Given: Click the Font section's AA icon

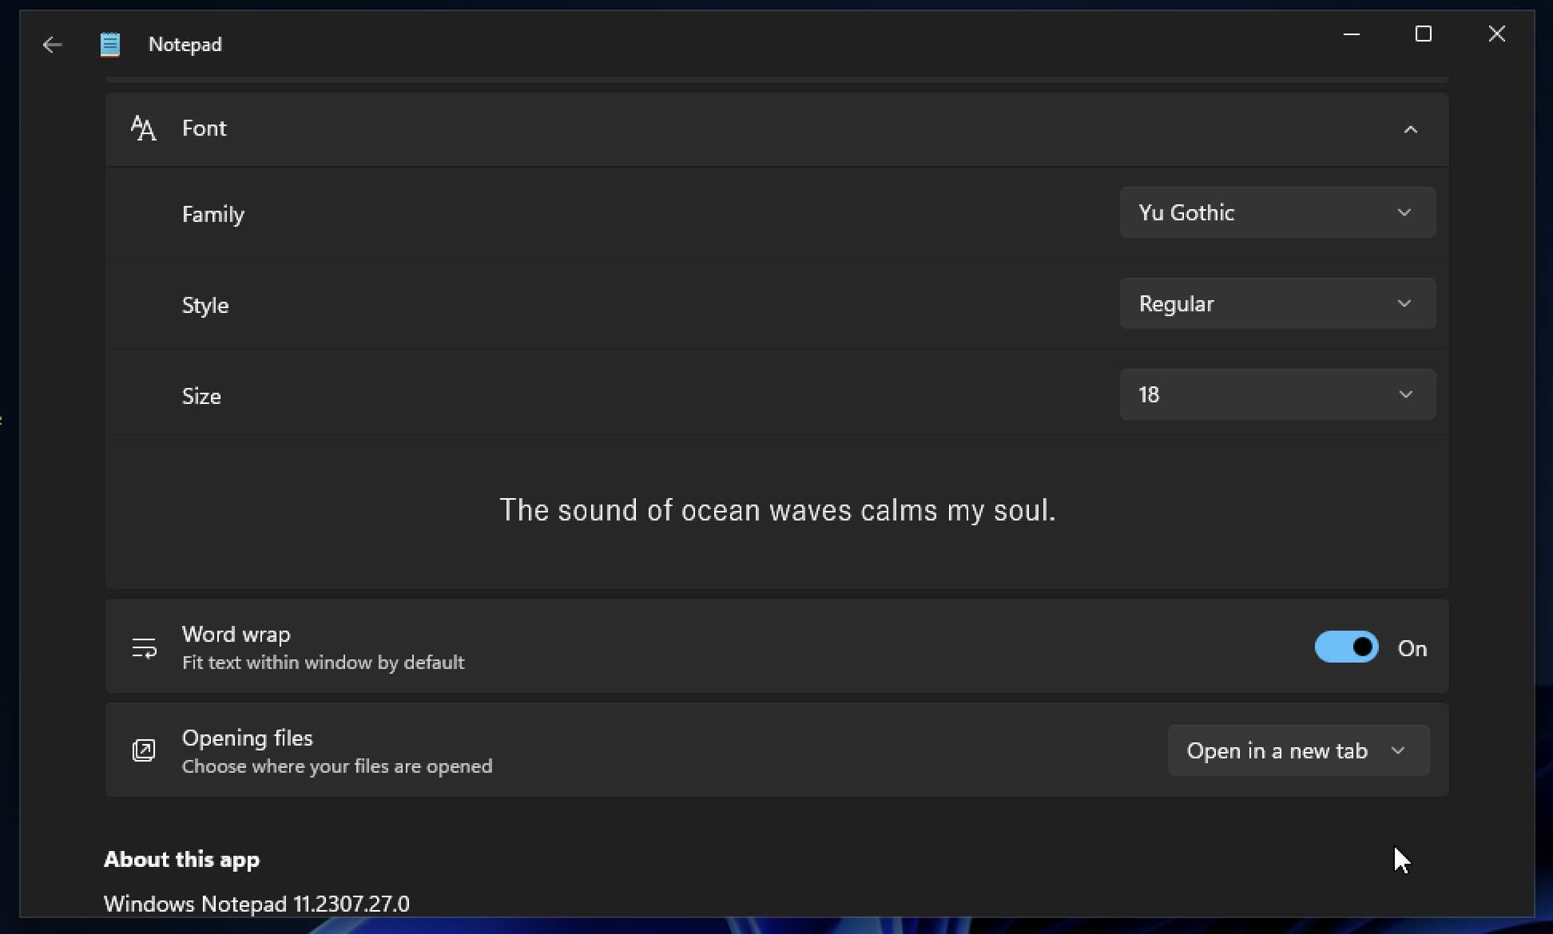Looking at the screenshot, I should coord(142,128).
